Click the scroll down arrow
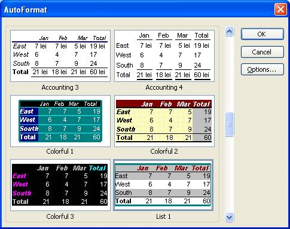This screenshot has height=229, width=290. point(230,217)
